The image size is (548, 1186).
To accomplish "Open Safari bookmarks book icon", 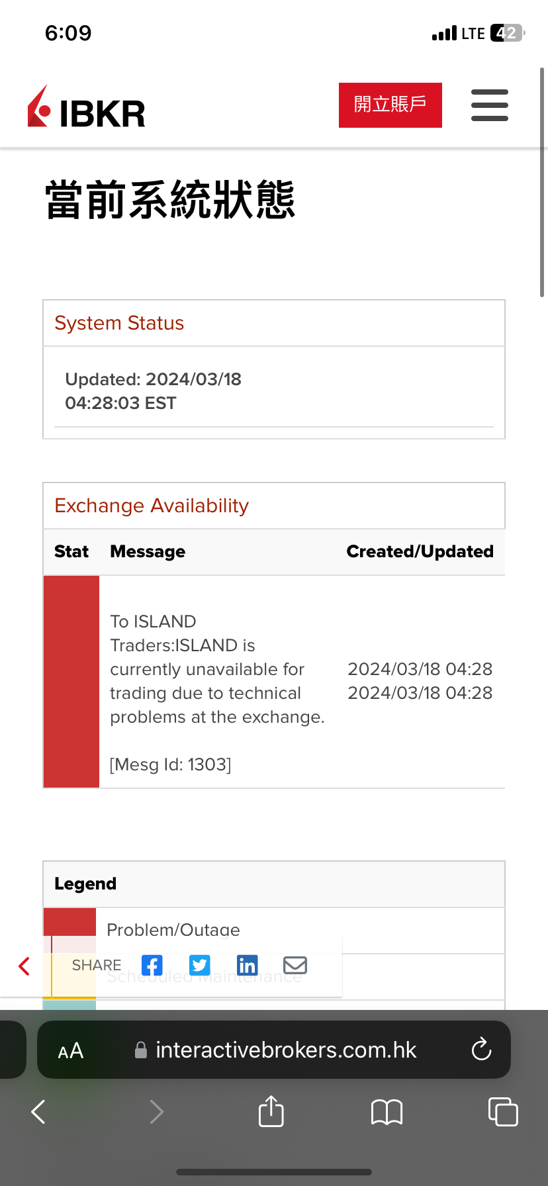I will [x=387, y=1112].
